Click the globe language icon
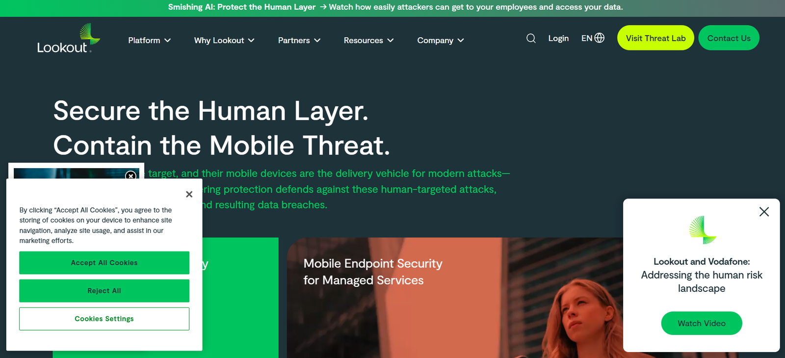Screen dimensions: 785x358 tap(600, 38)
